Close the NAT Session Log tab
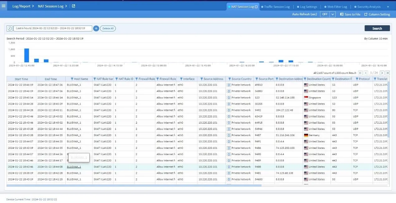 pos(256,7)
